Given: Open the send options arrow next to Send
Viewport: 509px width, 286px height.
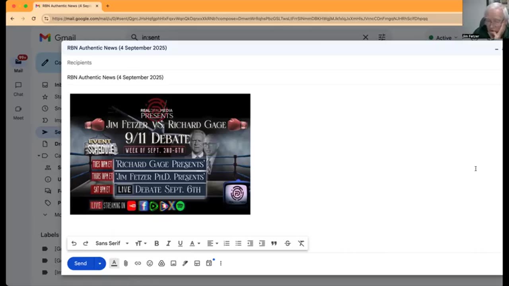Looking at the screenshot, I should pos(100,263).
